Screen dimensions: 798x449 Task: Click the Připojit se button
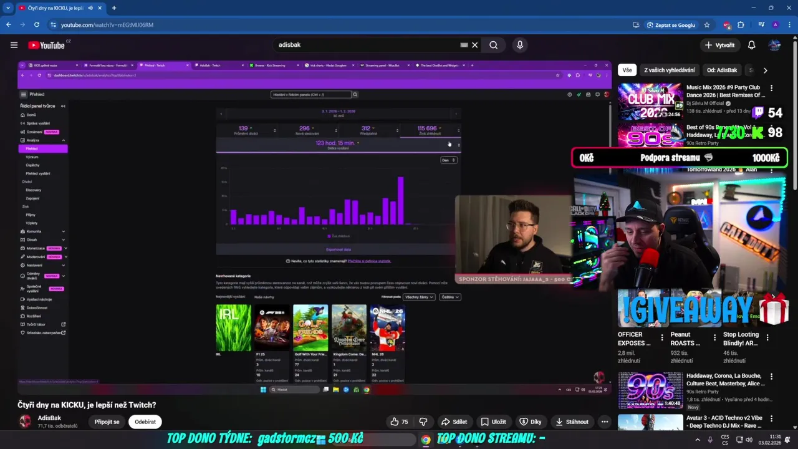[x=107, y=422]
